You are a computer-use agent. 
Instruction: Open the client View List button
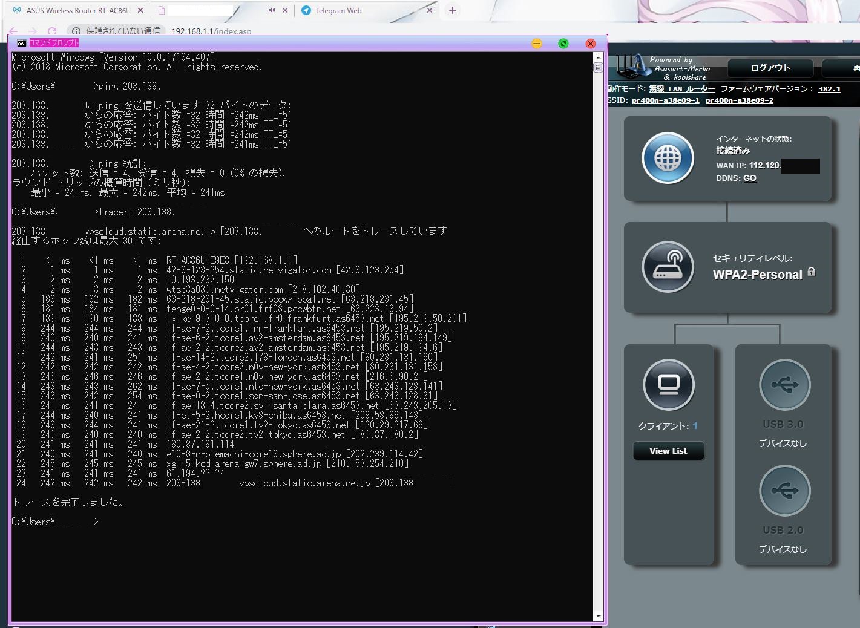click(x=668, y=451)
